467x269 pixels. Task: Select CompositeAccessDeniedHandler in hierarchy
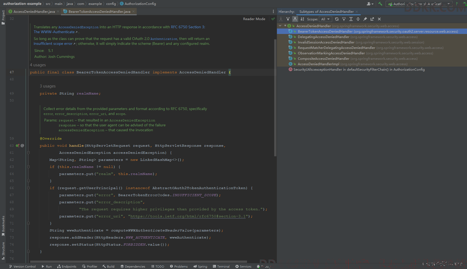(372, 59)
